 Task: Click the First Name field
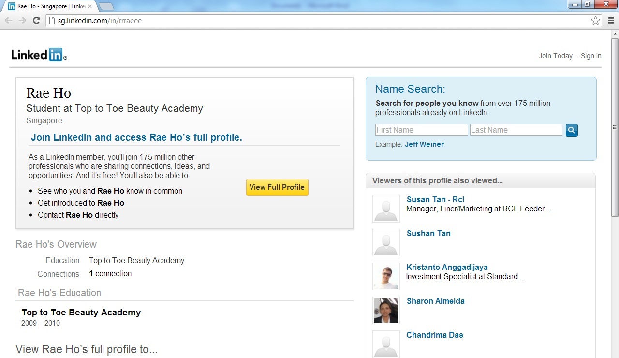pyautogui.click(x=422, y=130)
